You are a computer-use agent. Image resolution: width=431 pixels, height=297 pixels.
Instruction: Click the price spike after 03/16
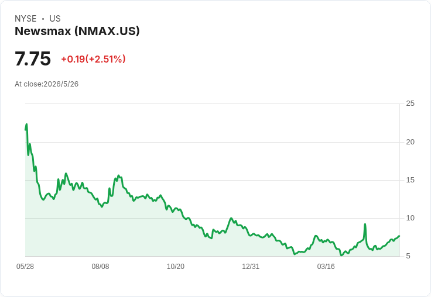(365, 225)
